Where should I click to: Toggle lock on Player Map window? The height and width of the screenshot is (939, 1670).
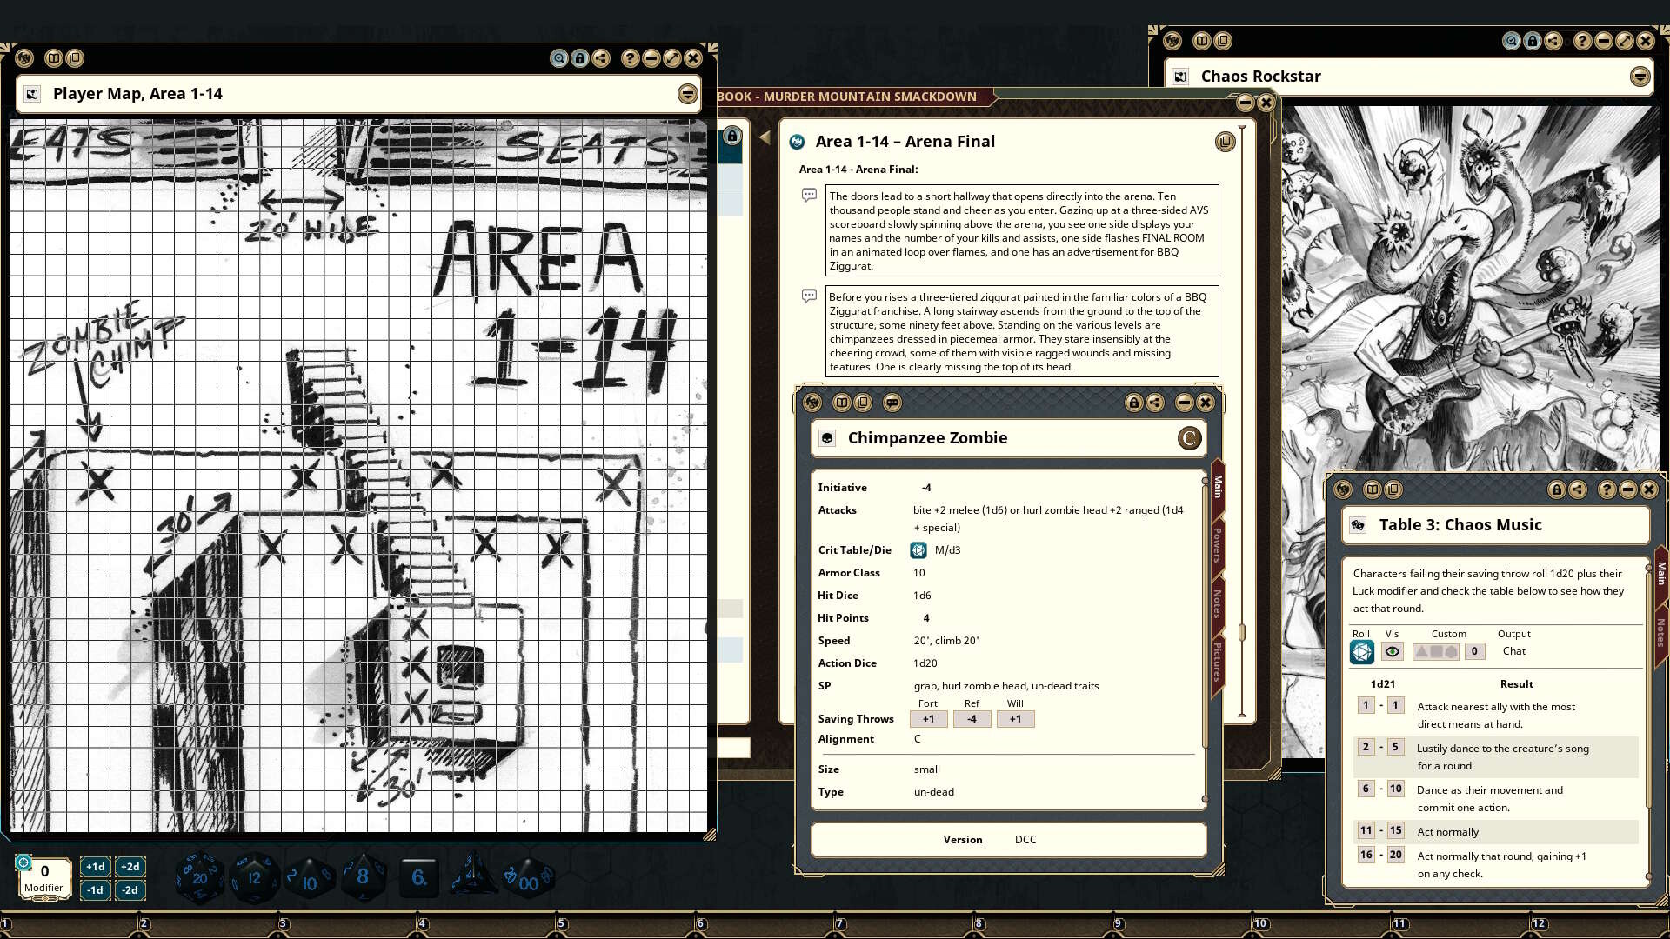pos(580,58)
